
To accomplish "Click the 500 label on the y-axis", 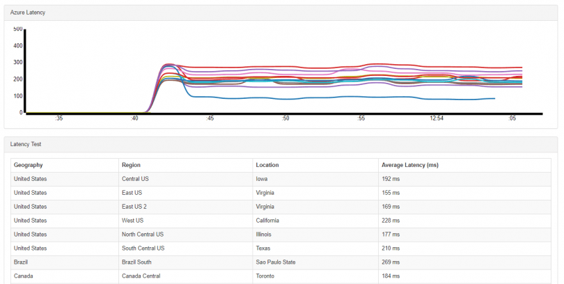I will pyautogui.click(x=18, y=29).
